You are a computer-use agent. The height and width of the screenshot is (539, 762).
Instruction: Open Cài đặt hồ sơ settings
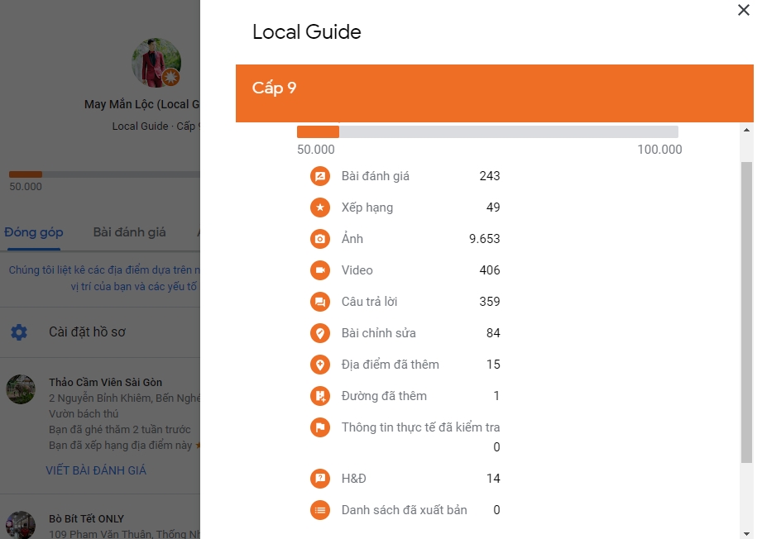(100, 332)
